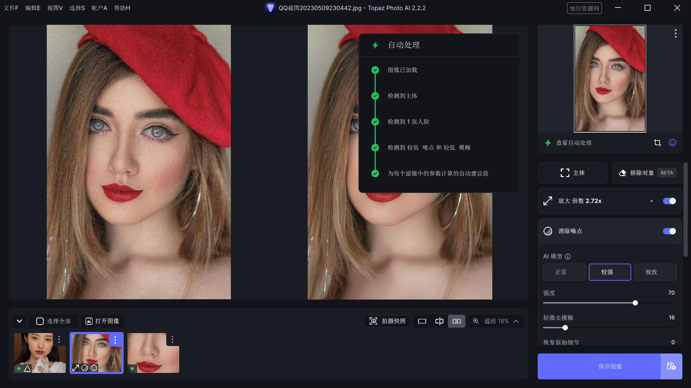Expand the 适应 18% zoom dropdown
This screenshot has height=388, width=691.
(516, 321)
